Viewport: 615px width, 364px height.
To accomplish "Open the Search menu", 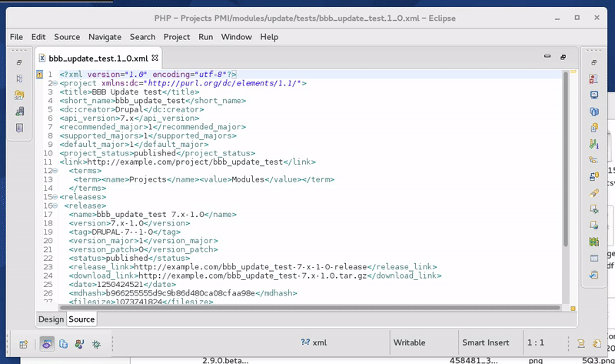I will click(142, 37).
